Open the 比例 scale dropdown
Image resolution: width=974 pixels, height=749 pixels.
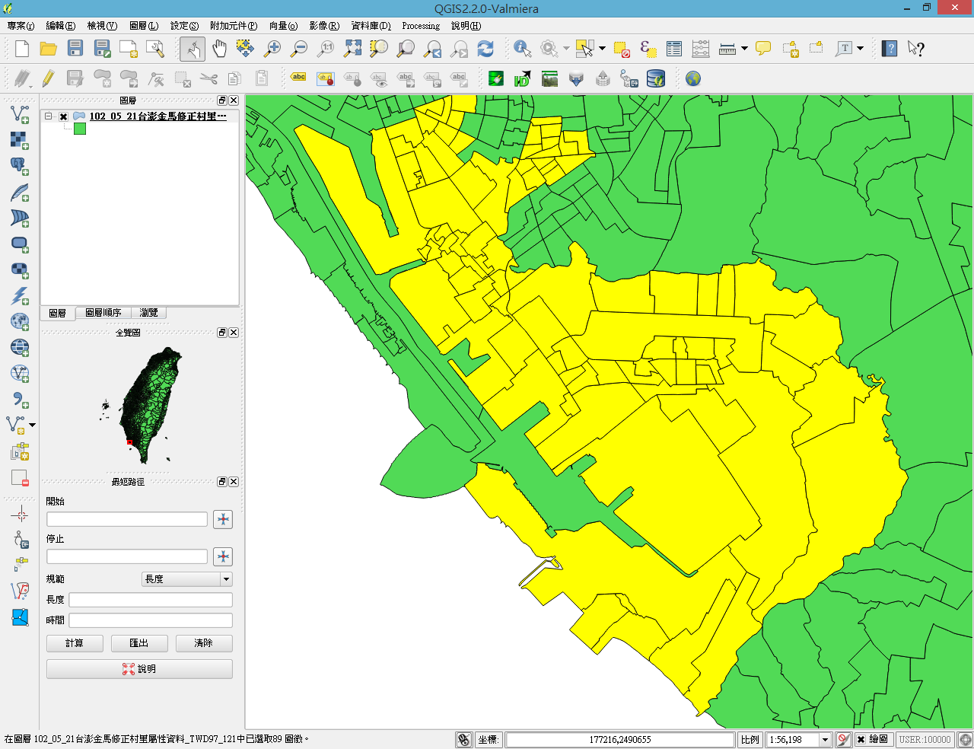(x=825, y=739)
